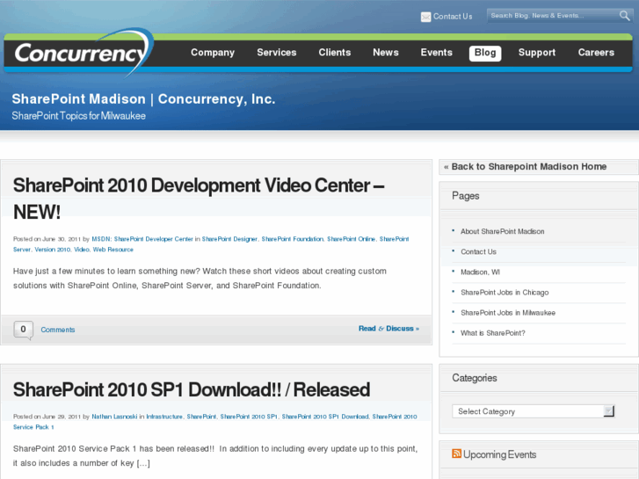Click the Contact Us header link
The height and width of the screenshot is (479, 639).
coord(453,17)
